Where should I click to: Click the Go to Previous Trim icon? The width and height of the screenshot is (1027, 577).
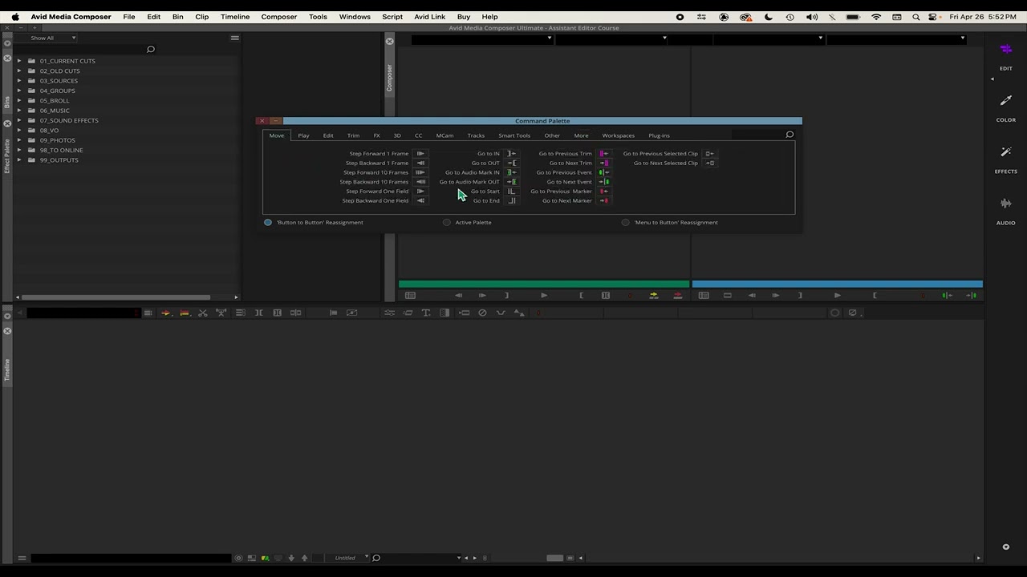(603, 153)
